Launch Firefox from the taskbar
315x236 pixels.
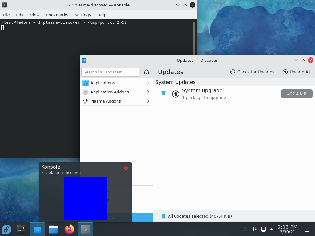pyautogui.click(x=70, y=229)
